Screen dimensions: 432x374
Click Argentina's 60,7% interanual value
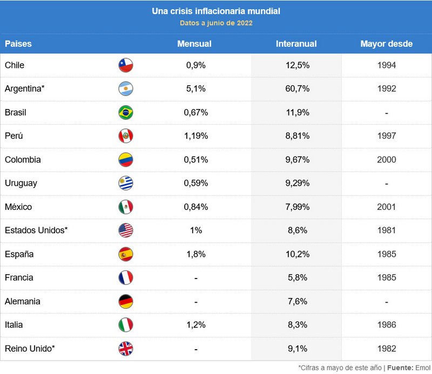point(298,89)
